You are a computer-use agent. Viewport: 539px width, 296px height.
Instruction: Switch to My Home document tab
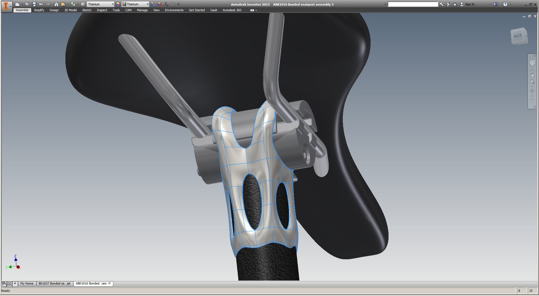pos(27,284)
